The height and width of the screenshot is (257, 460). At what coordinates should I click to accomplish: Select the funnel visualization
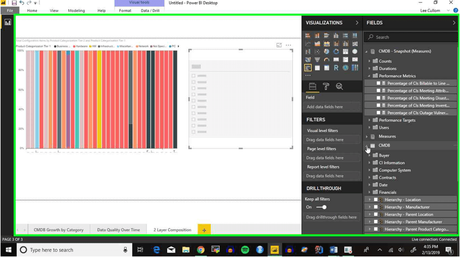(x=317, y=60)
